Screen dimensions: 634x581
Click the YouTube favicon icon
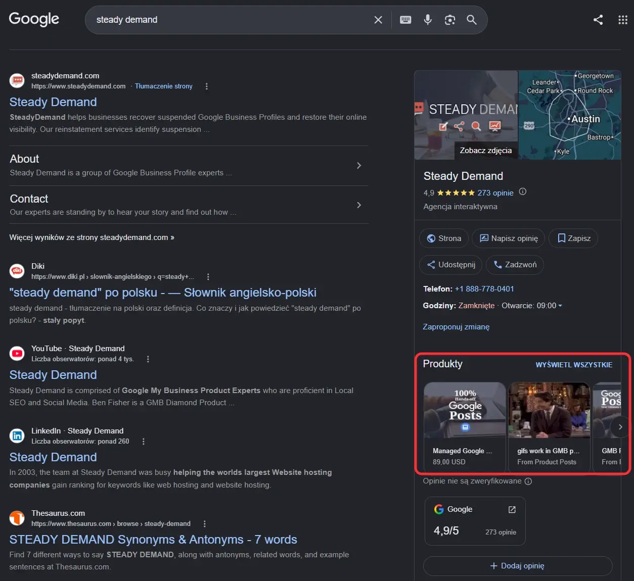pyautogui.click(x=17, y=354)
